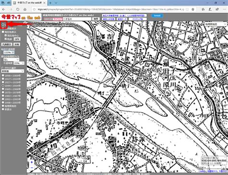Select the 1975~1978年 radio button
The image size is (228, 175).
tap(3, 92)
